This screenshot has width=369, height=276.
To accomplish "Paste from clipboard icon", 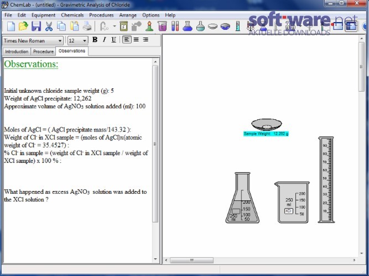I will 74,26.
